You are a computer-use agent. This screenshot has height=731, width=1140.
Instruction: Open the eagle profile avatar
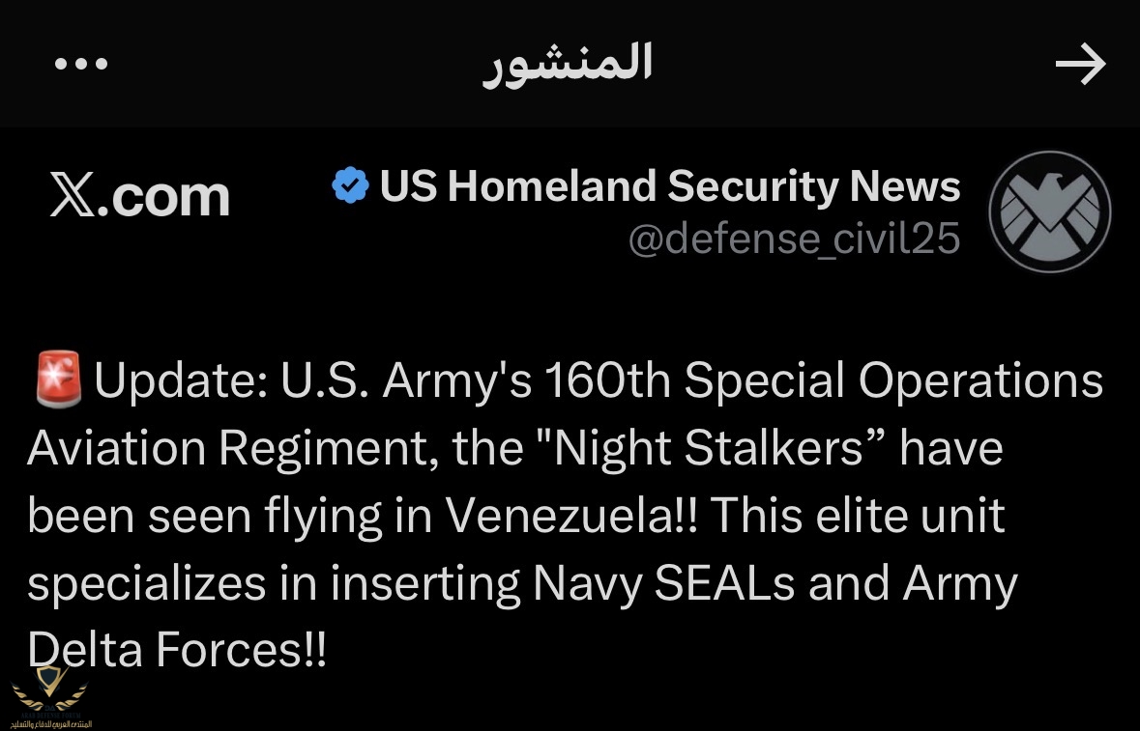[1049, 211]
